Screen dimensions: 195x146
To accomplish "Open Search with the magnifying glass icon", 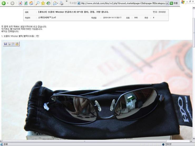I will click(37, 3).
